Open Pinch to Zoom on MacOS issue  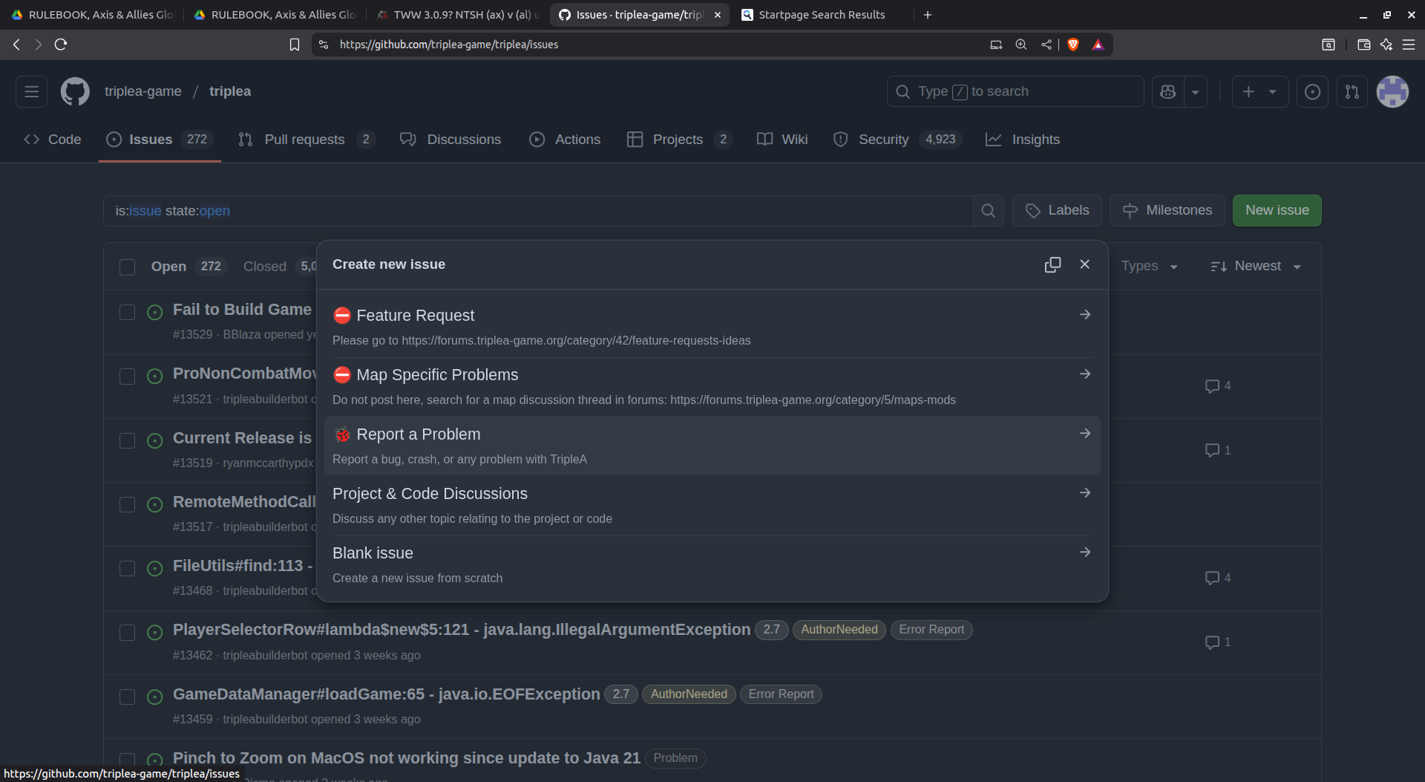coord(407,758)
